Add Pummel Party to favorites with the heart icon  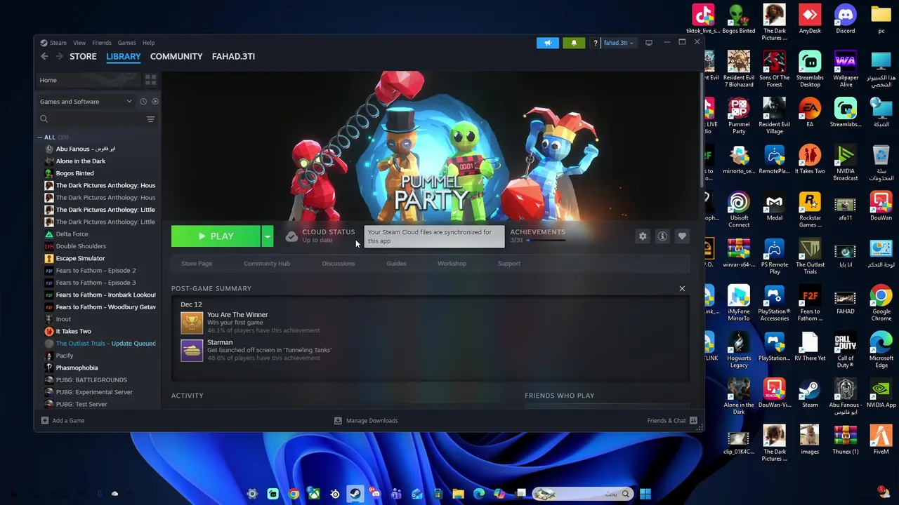(x=682, y=236)
